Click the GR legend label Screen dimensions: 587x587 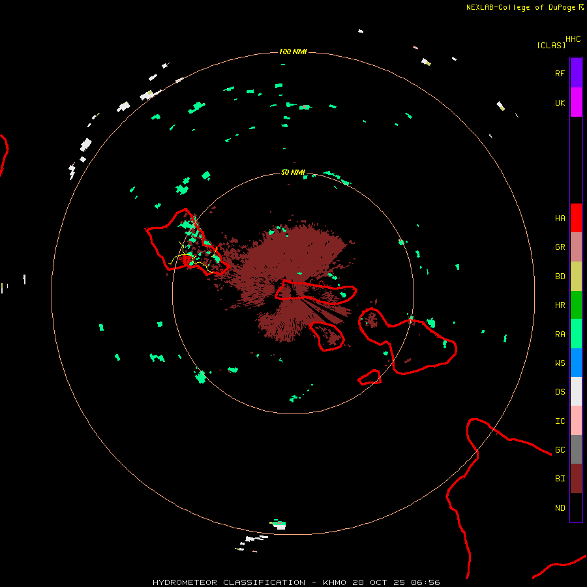(560, 247)
